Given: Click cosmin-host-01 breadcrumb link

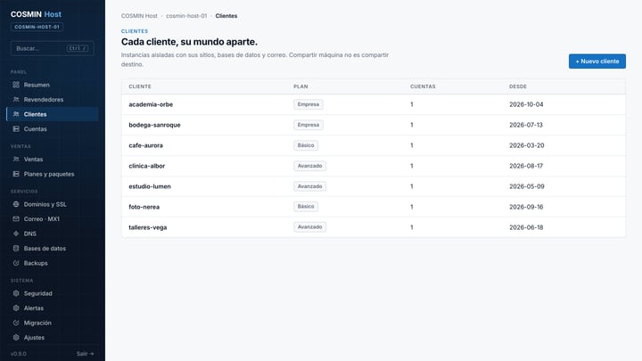Looking at the screenshot, I should tap(186, 16).
